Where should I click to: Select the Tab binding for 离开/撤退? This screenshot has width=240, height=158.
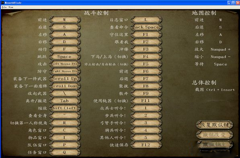tap(65, 101)
